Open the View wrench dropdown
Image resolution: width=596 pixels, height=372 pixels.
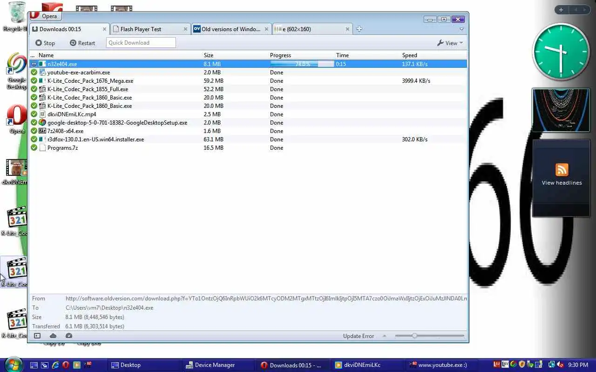[x=450, y=43]
